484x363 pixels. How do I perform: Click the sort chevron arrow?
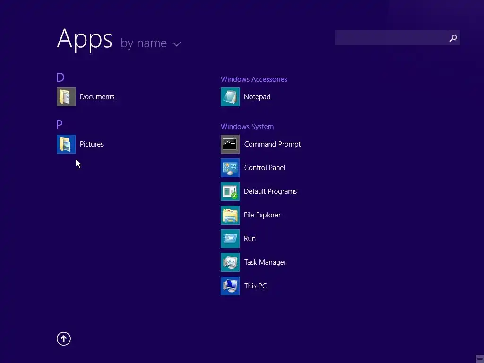click(x=177, y=44)
